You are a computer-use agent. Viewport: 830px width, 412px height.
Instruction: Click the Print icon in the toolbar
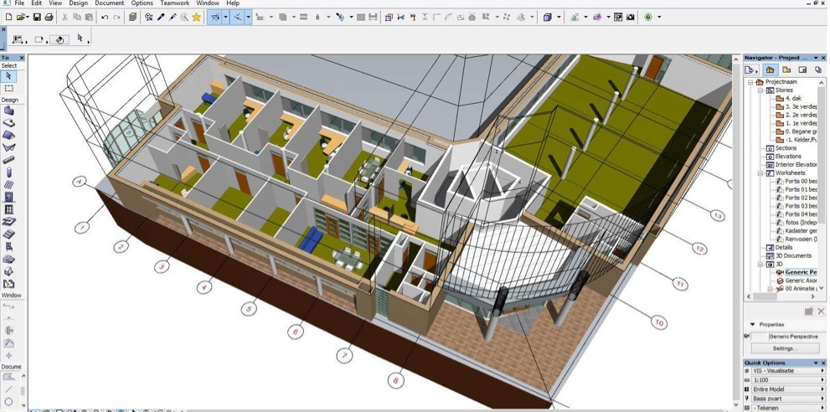pyautogui.click(x=49, y=17)
